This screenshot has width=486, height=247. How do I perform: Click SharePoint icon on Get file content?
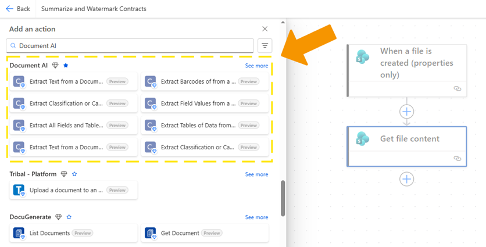pos(363,138)
